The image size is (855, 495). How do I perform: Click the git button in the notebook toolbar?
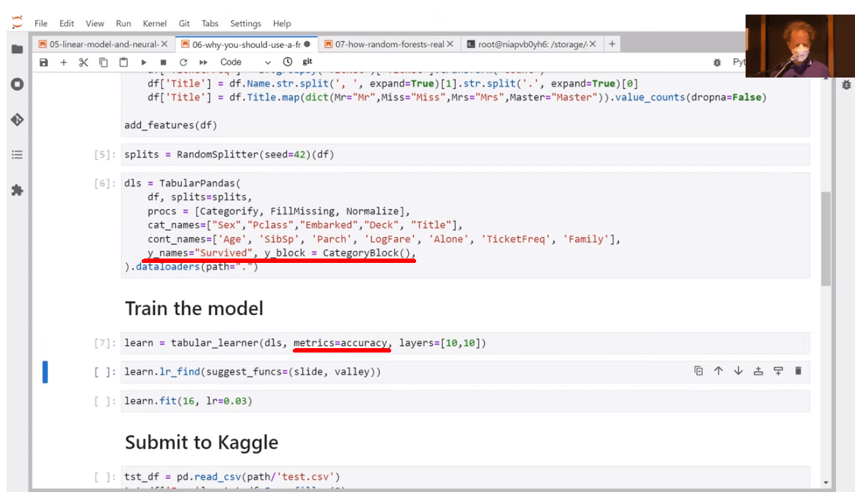click(x=308, y=62)
